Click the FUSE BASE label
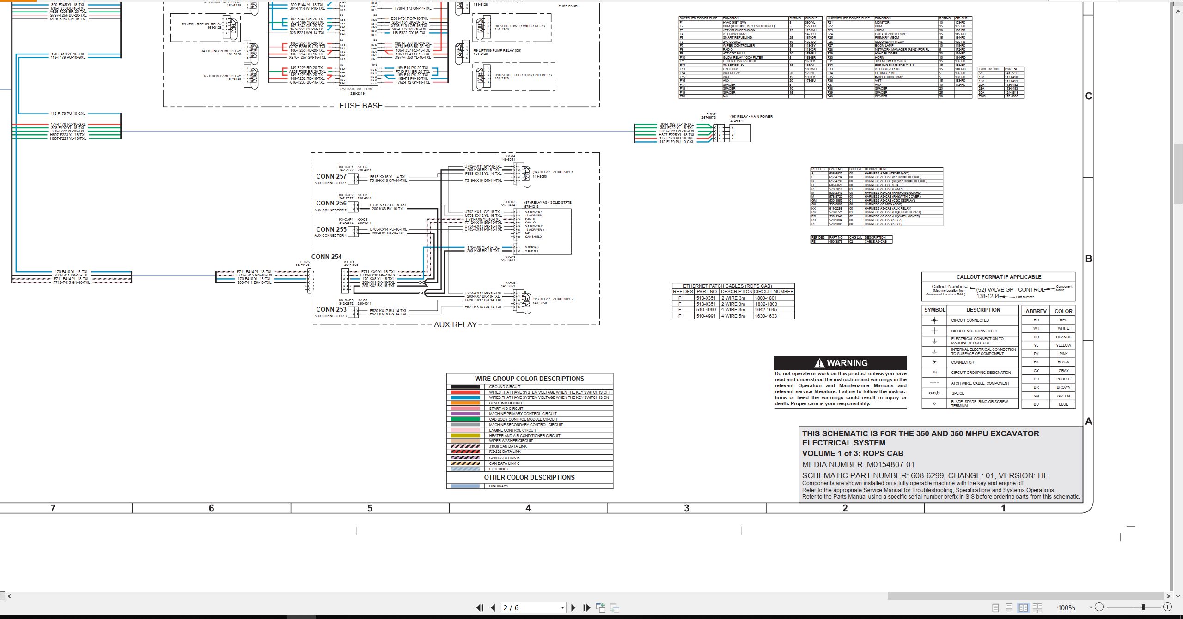Viewport: 1183px width, 619px height. [x=361, y=106]
